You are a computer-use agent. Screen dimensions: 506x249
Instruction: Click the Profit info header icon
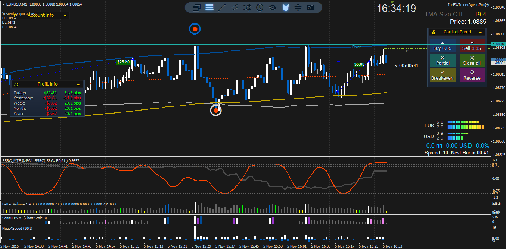(x=16, y=84)
